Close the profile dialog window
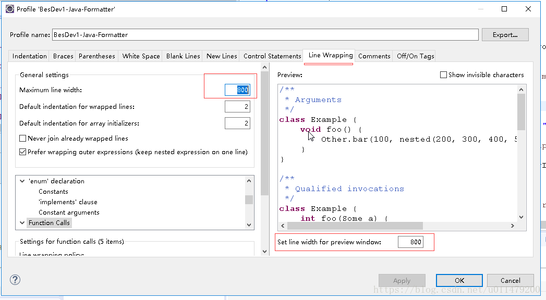The height and width of the screenshot is (300, 546). point(528,9)
